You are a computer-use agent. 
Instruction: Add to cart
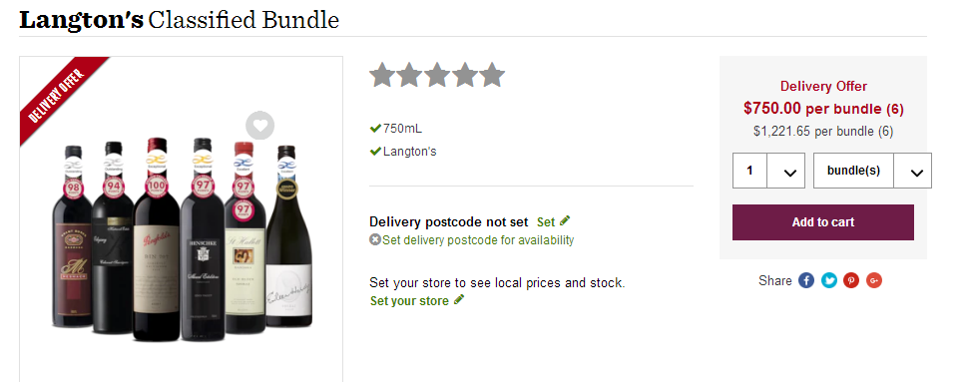pyautogui.click(x=822, y=222)
